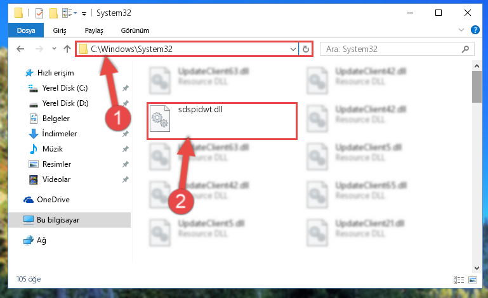Click the Properties checkmark icon in title bar
The width and height of the screenshot is (488, 298).
39,13
